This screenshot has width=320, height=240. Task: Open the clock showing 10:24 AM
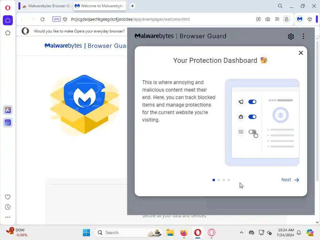[285, 232]
